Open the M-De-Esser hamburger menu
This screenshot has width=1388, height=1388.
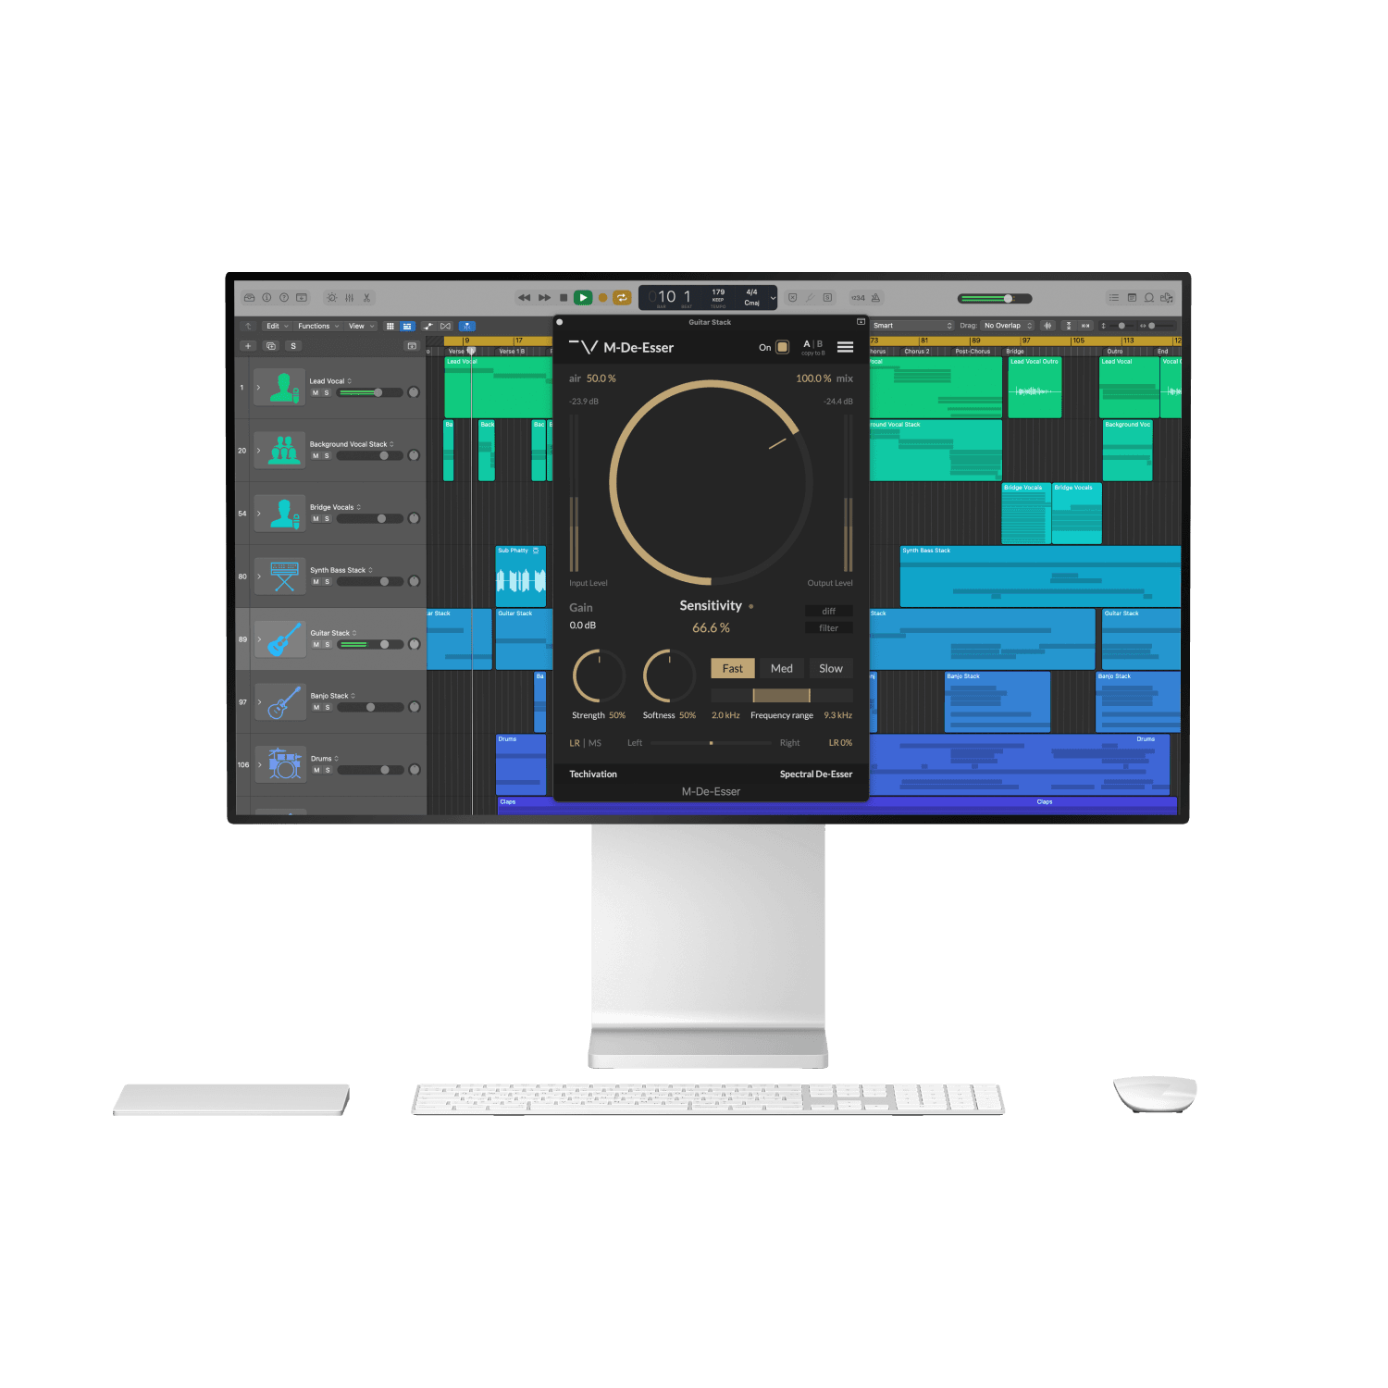coord(846,347)
